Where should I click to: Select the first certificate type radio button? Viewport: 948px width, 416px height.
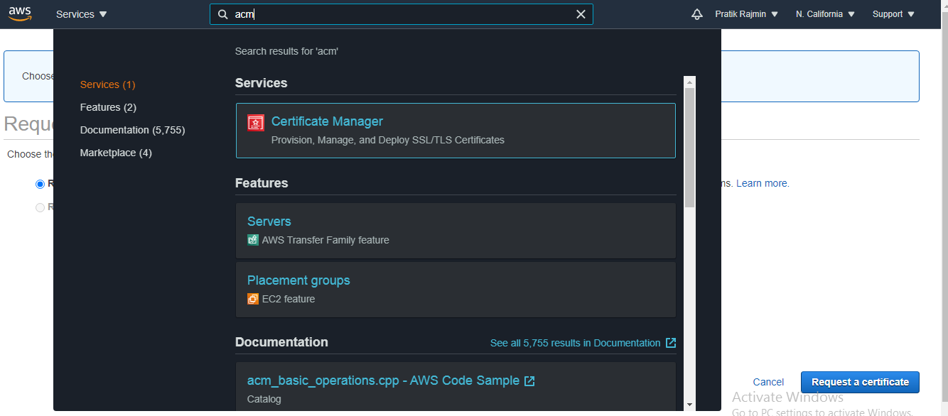40,184
